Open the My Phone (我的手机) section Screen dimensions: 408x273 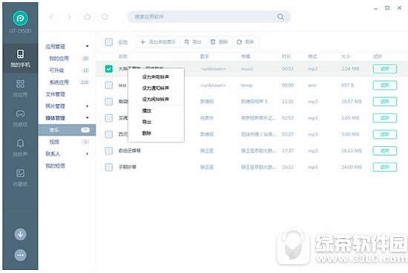[x=20, y=59]
